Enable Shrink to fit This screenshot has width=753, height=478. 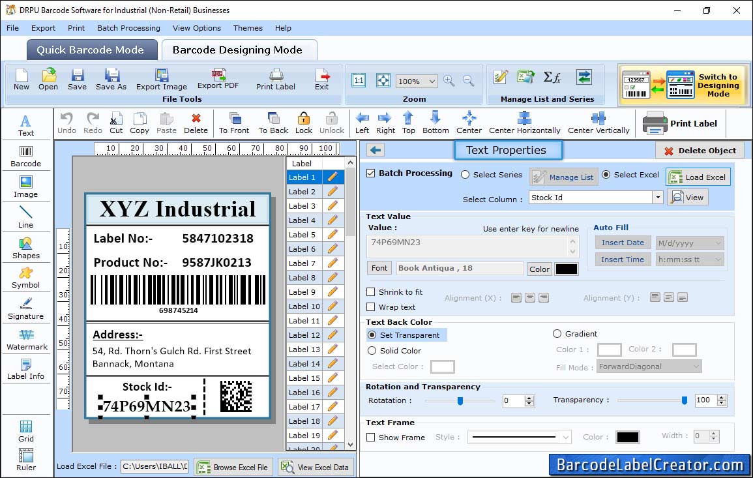pyautogui.click(x=371, y=291)
